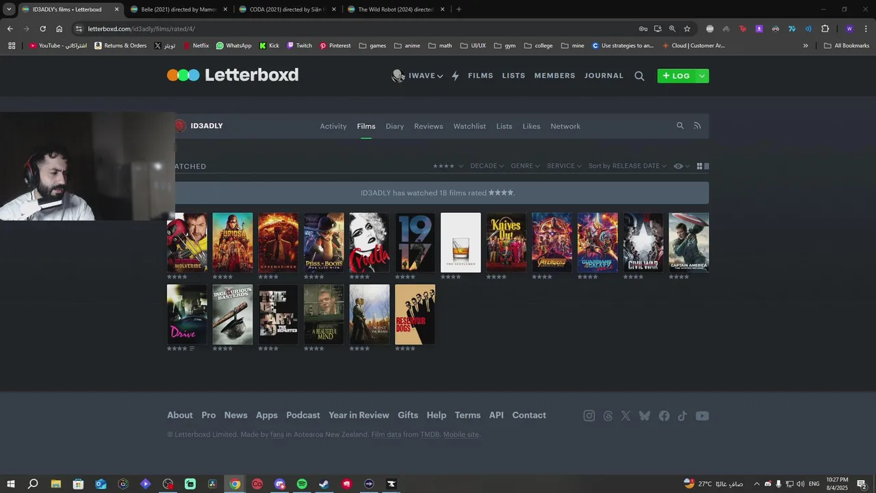The width and height of the screenshot is (876, 493).
Task: Open Letterboxd Threads icon in footer
Action: point(608,416)
